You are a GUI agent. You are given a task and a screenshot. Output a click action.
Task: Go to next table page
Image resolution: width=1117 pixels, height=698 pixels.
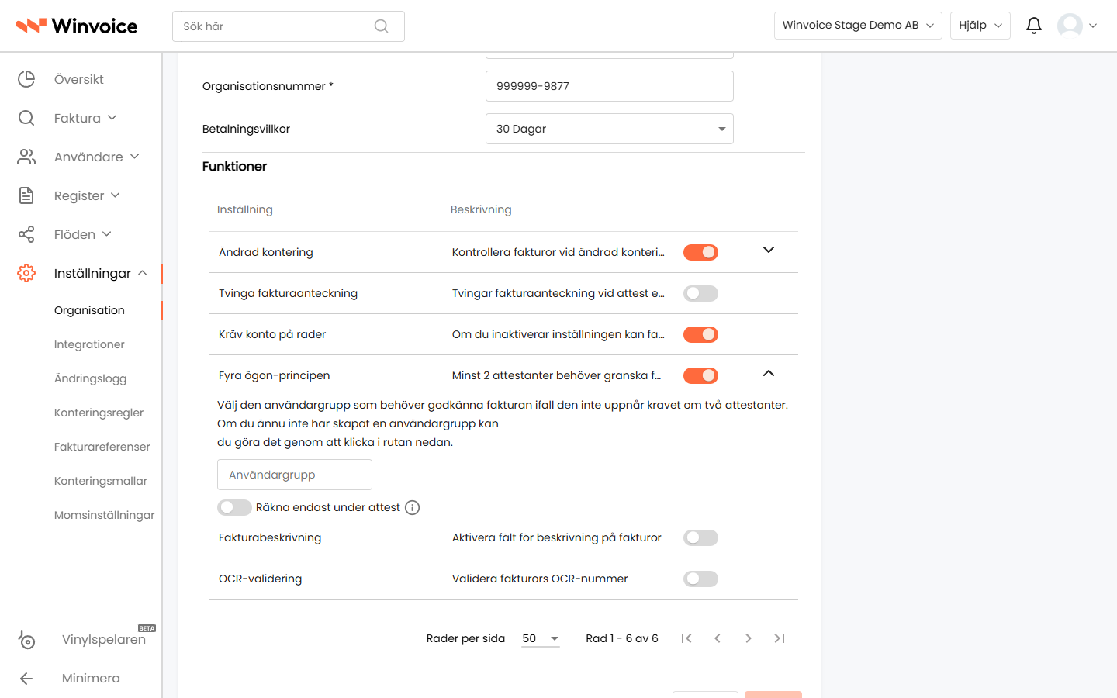pyautogui.click(x=749, y=638)
